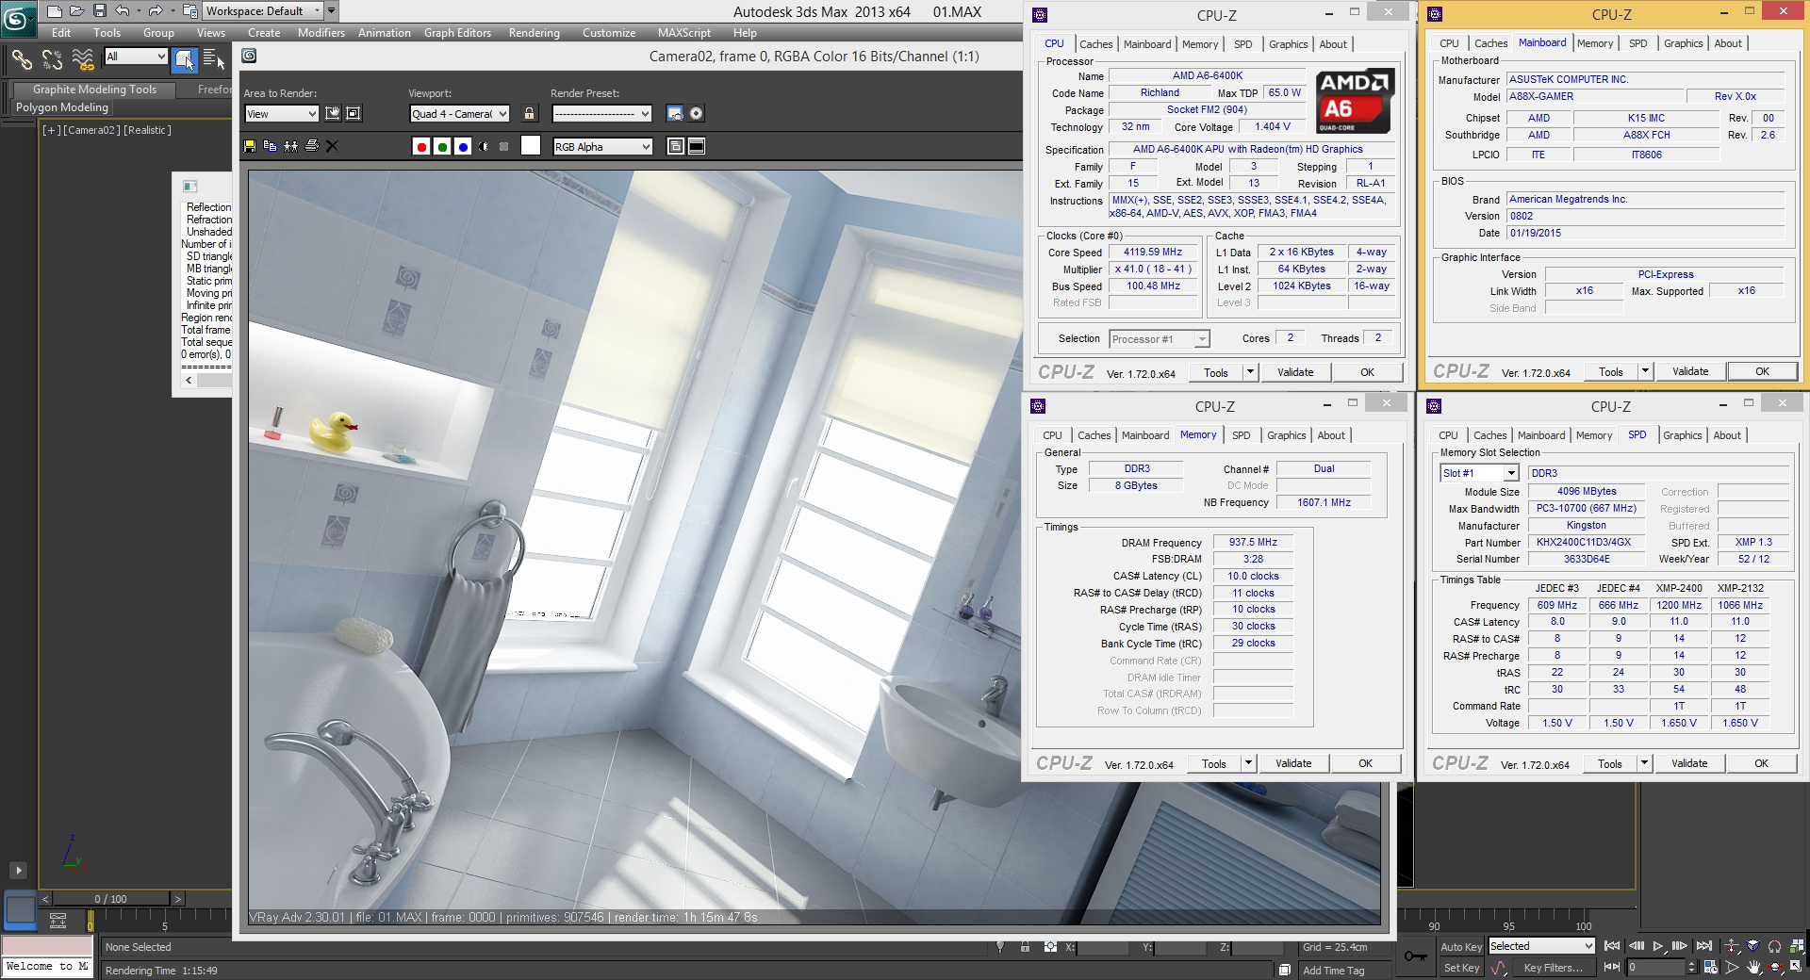1810x980 pixels.
Task: Open the Graph Editors menu
Action: coord(457,33)
